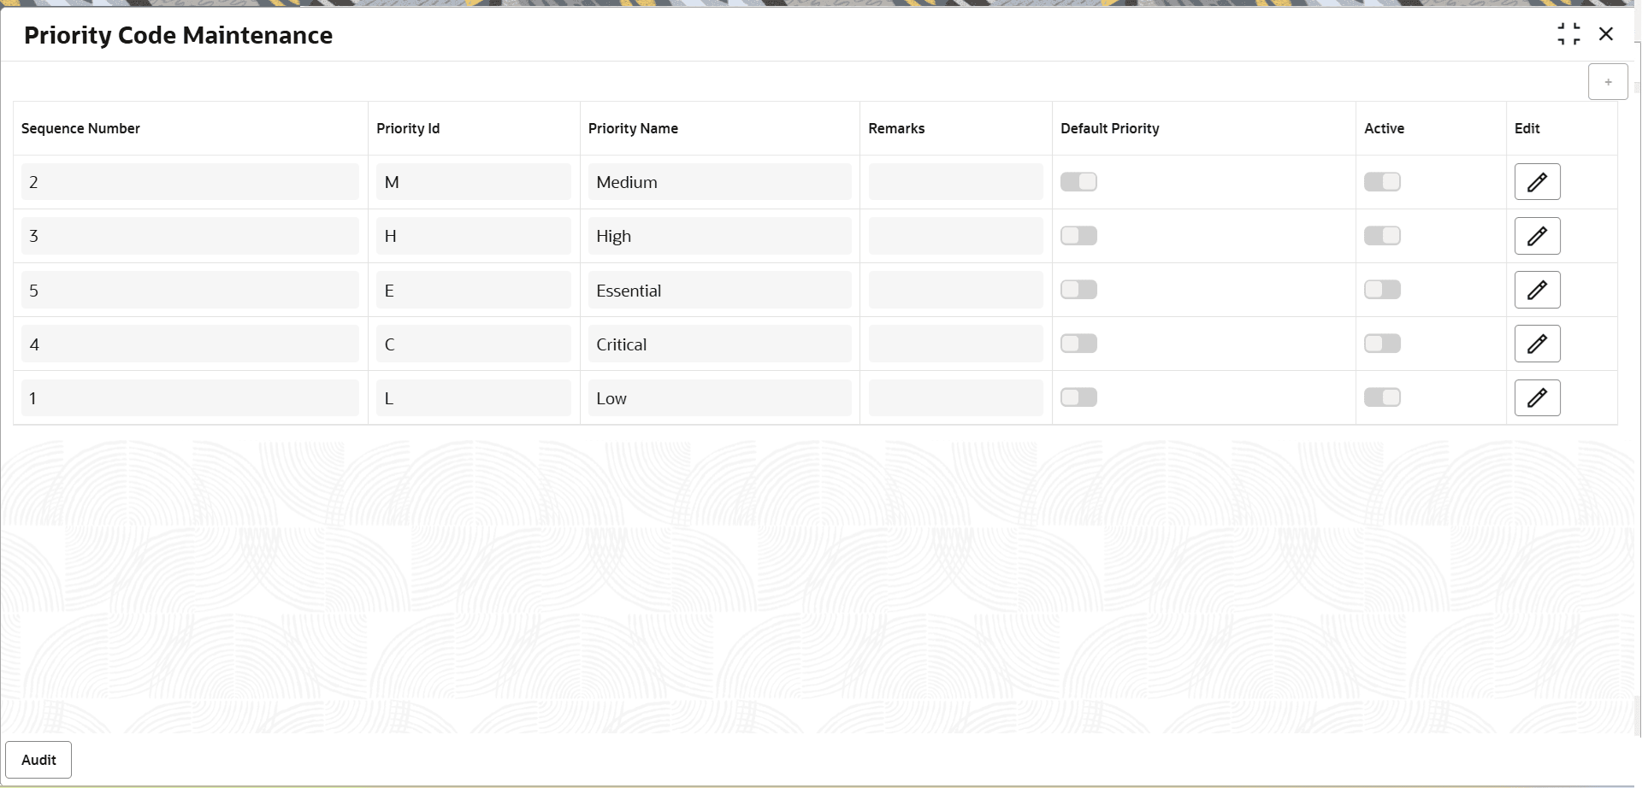
Task: Click the restore window size icon
Action: (1570, 34)
